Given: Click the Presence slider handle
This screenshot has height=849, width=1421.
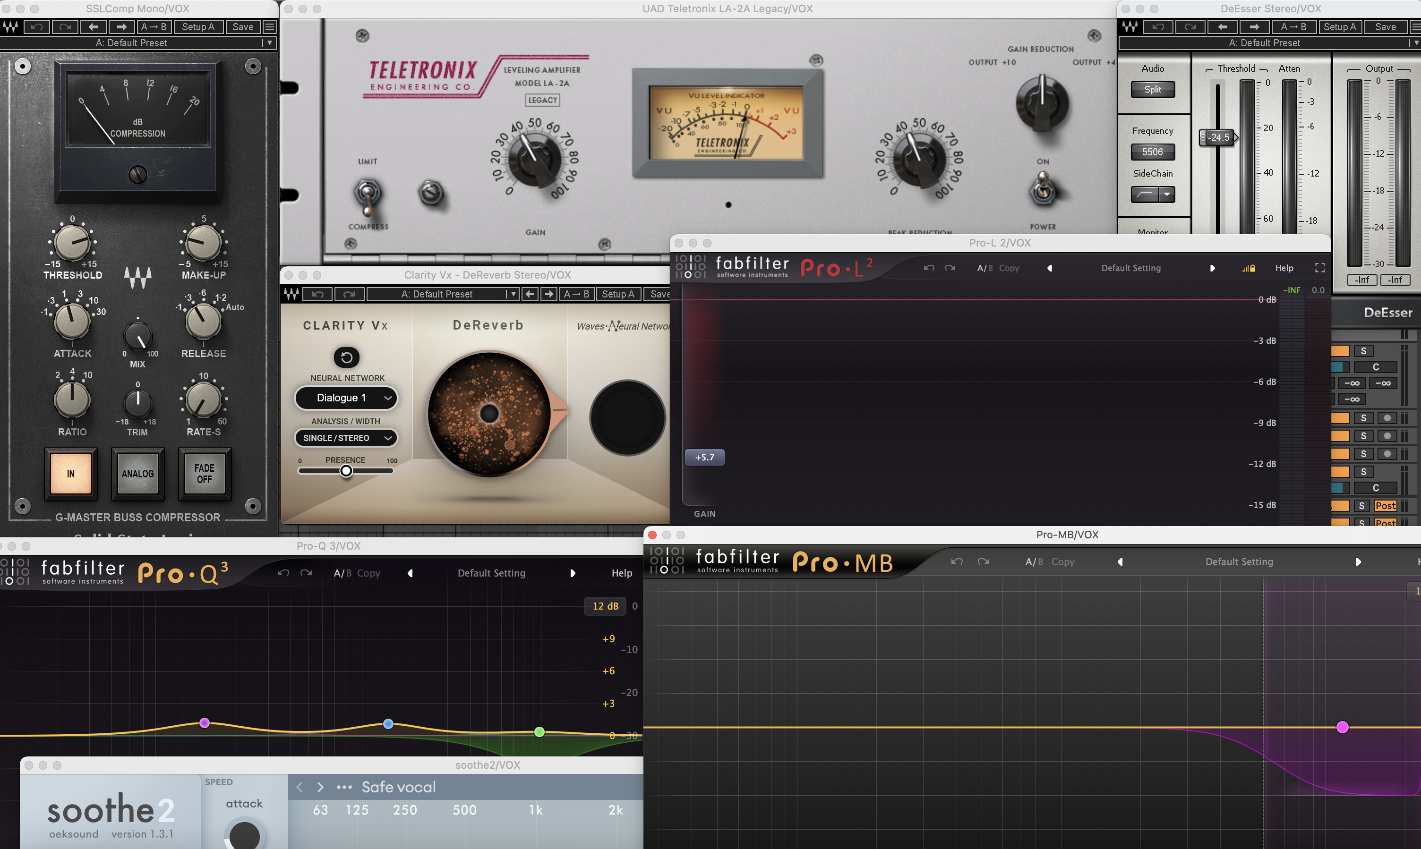Looking at the screenshot, I should pos(346,471).
